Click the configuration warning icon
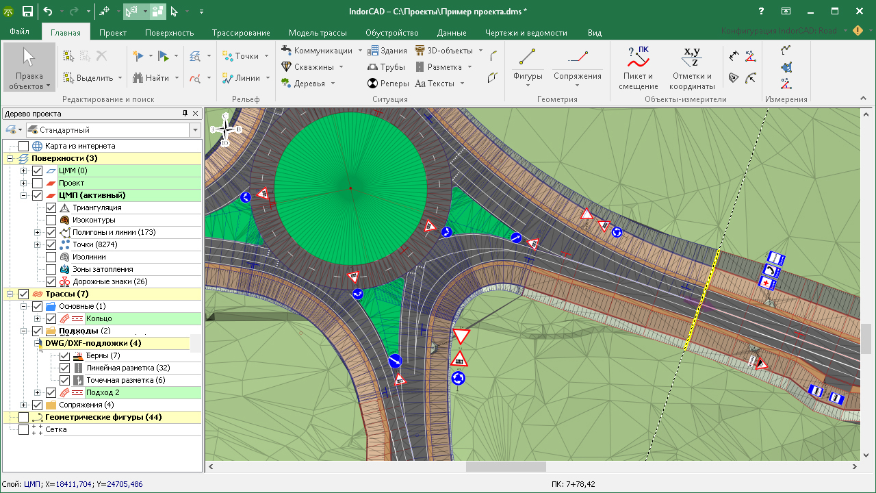Image resolution: width=876 pixels, height=493 pixels. (x=858, y=31)
